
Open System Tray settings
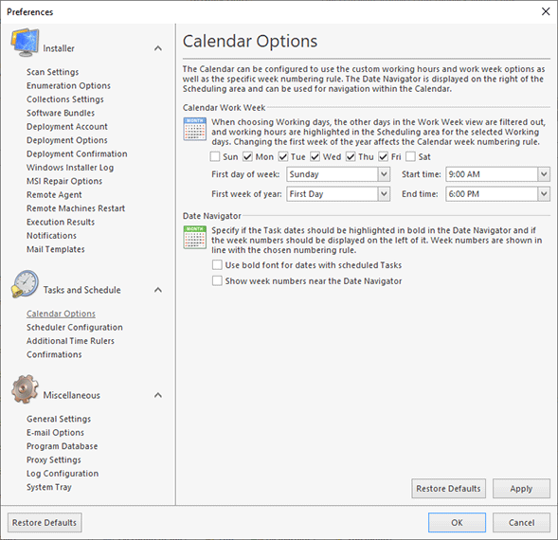point(49,487)
